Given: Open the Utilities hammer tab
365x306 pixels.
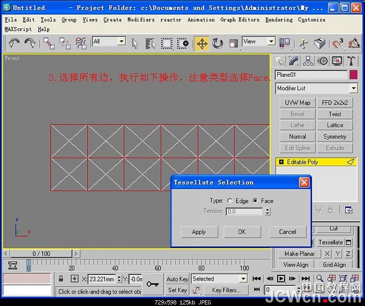Looking at the screenshot, I should tap(351, 61).
